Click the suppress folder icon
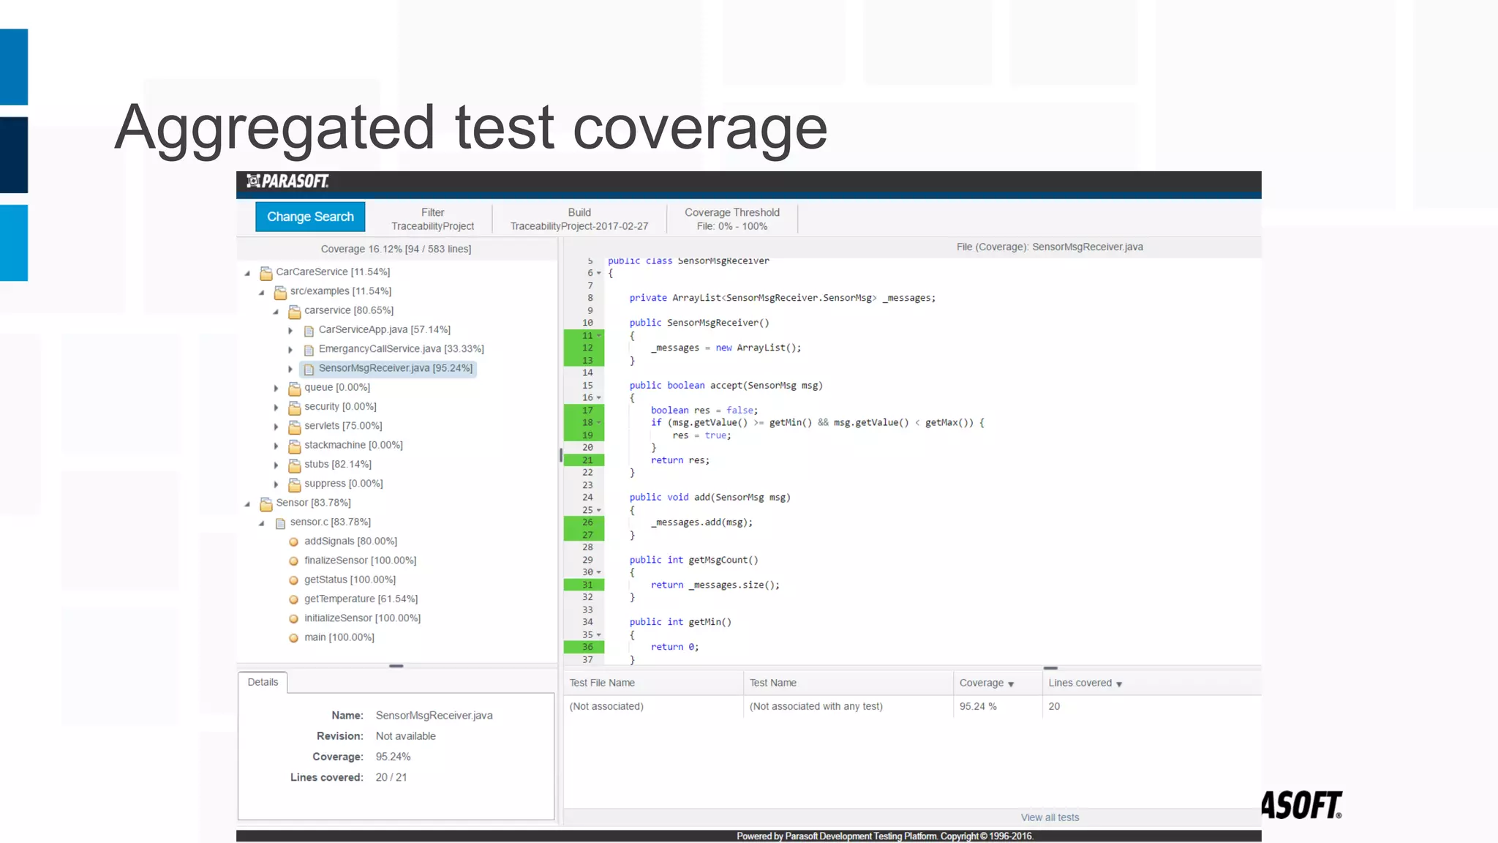 295,484
